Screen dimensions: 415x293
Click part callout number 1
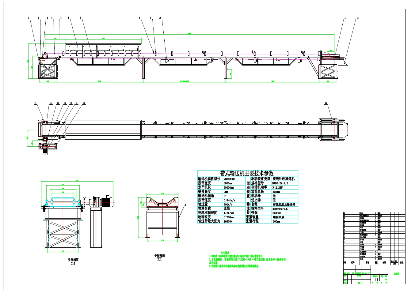(29, 18)
